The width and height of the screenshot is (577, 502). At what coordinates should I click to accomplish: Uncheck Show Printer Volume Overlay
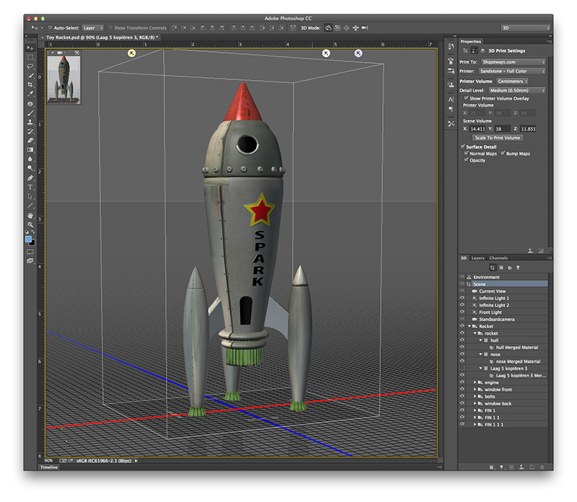[466, 98]
